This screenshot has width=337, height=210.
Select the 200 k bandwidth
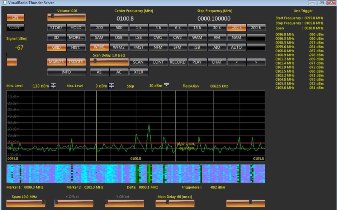256,28
